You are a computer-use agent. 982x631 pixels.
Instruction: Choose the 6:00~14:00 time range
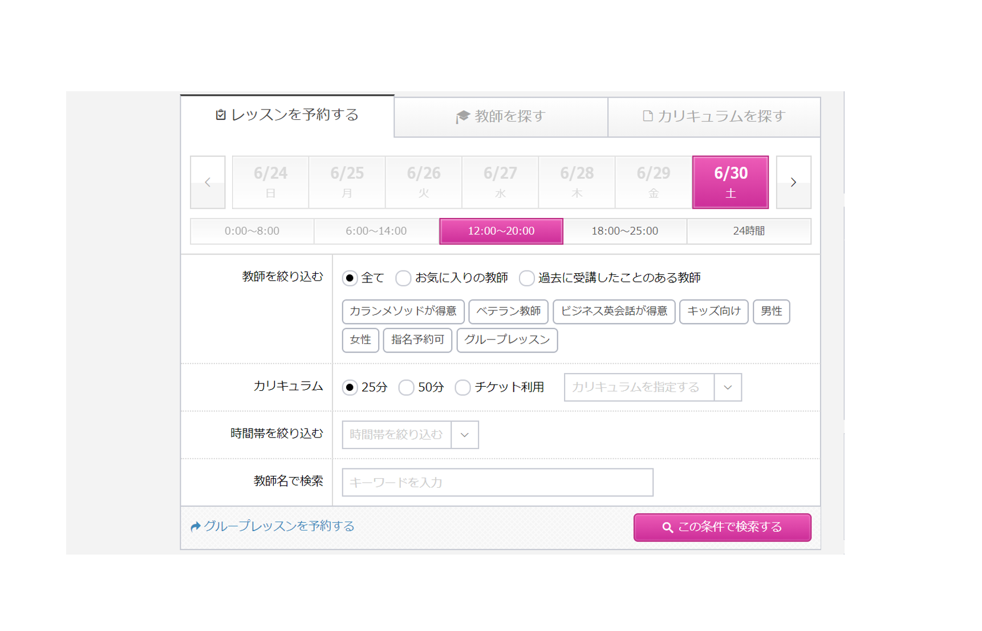click(x=376, y=231)
